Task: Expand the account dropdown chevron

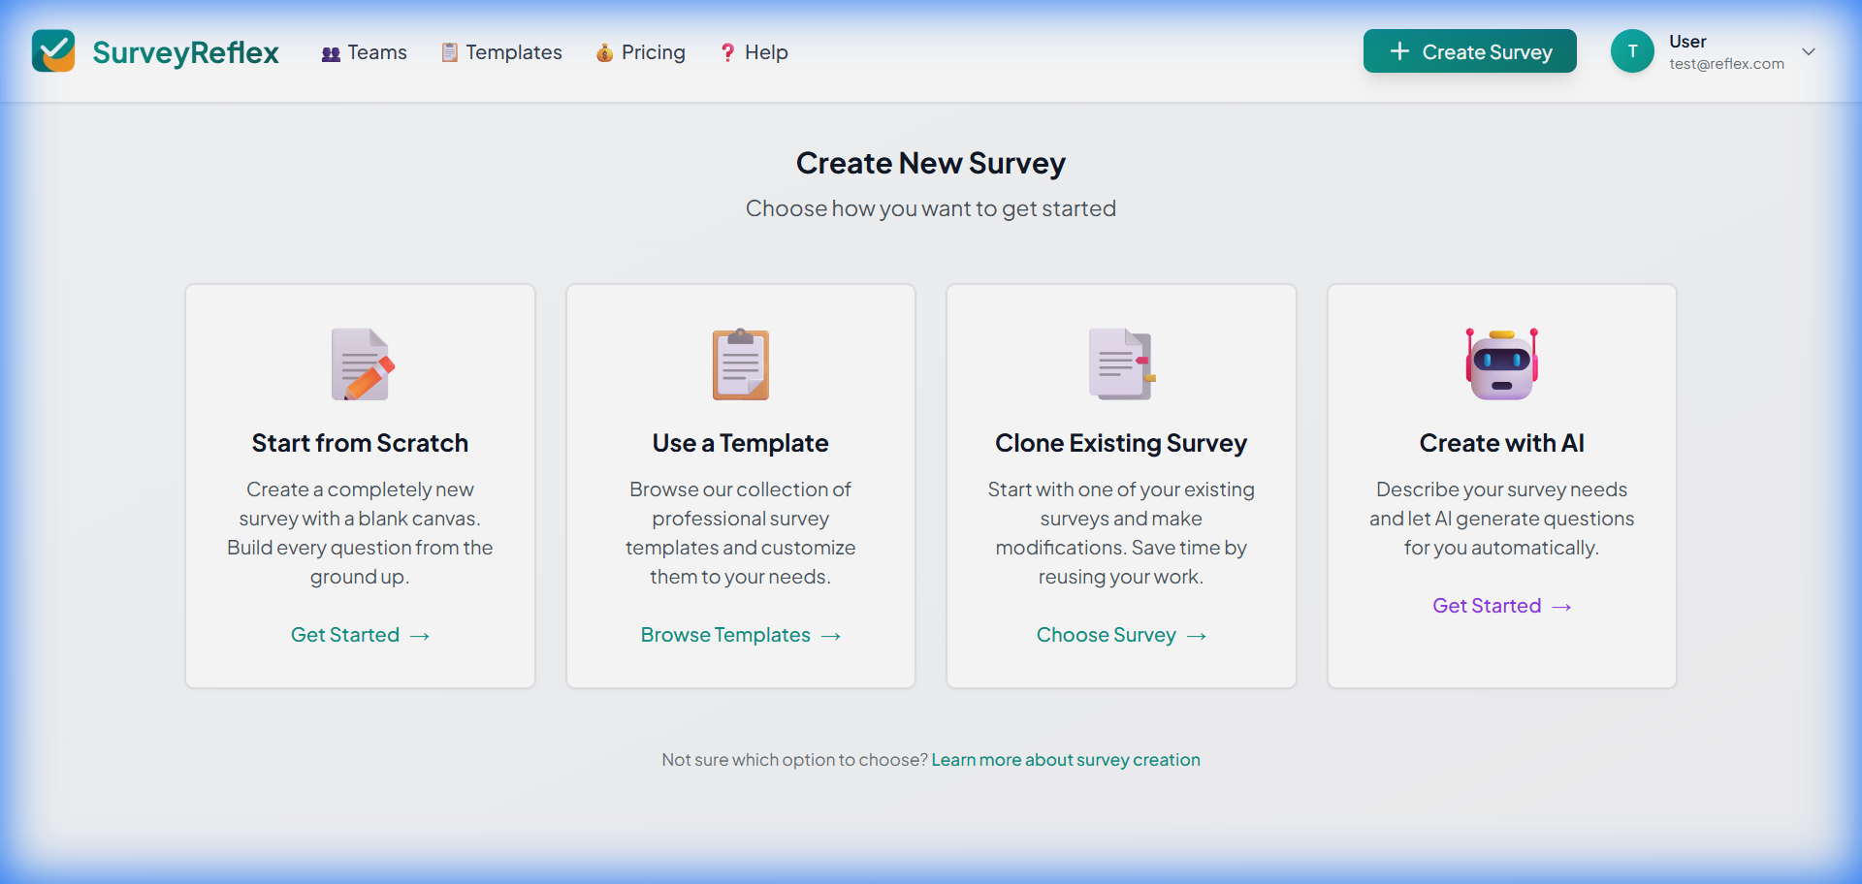Action: [x=1810, y=51]
